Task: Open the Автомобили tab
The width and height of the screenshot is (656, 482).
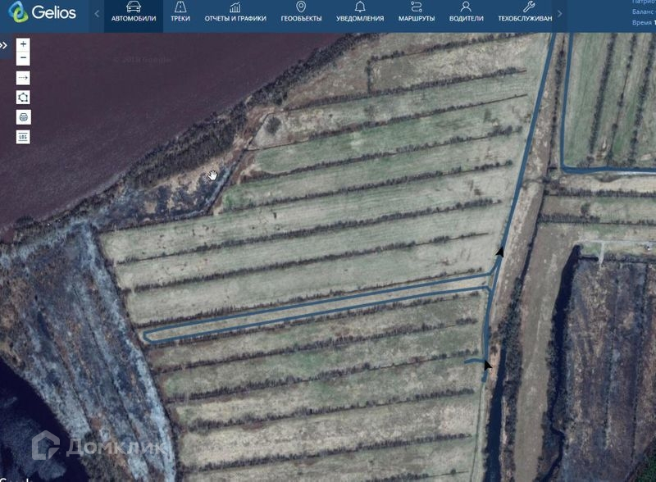Action: pos(134,16)
